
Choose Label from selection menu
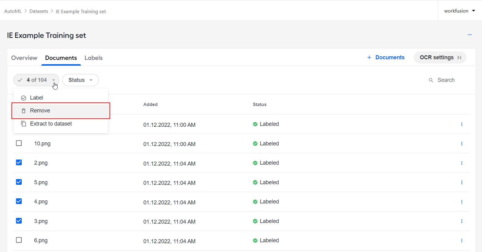click(61, 98)
